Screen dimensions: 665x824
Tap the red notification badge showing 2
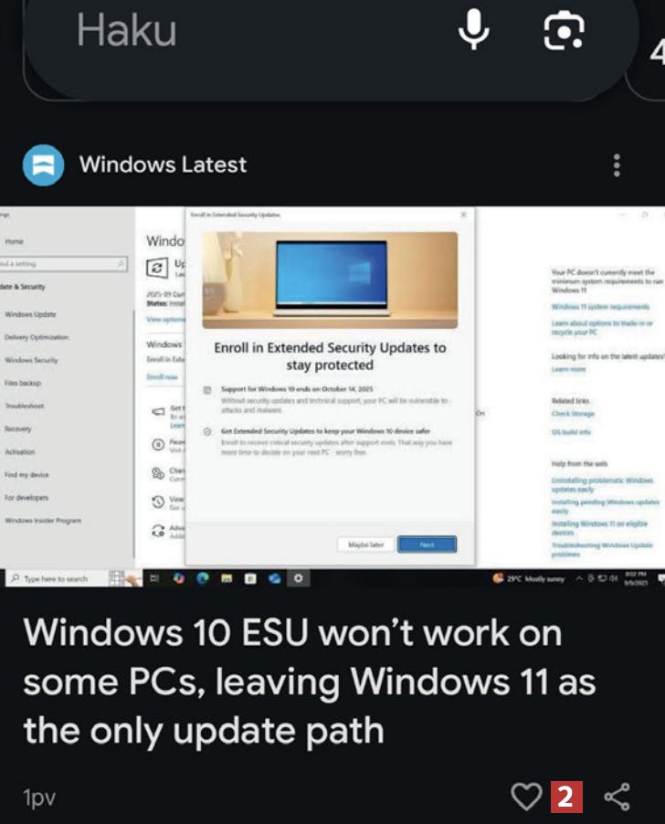(x=566, y=797)
